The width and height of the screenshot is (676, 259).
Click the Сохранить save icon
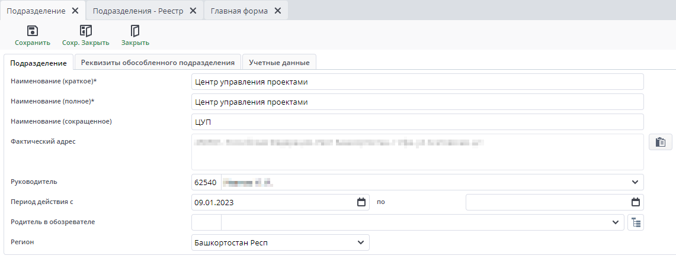point(33,31)
